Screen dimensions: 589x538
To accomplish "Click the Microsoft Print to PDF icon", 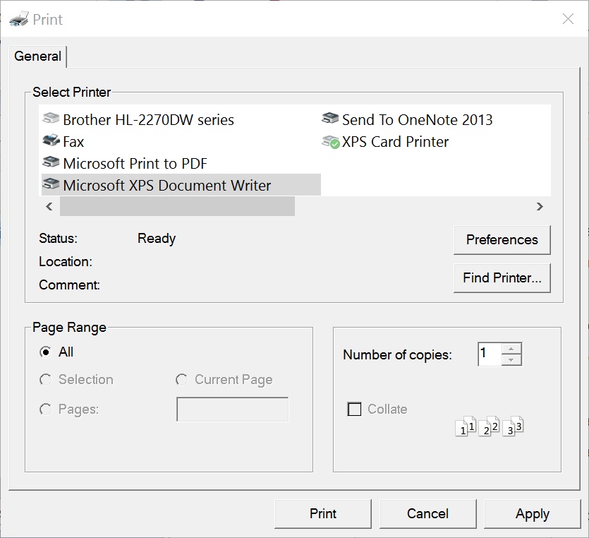I will tap(51, 162).
